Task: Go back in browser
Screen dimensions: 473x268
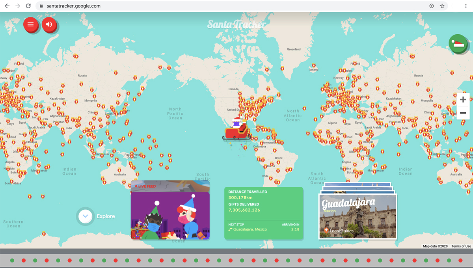Action: click(7, 6)
